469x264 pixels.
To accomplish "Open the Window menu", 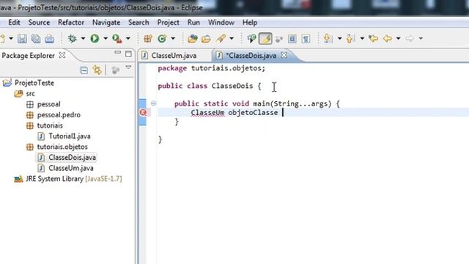I will [x=221, y=23].
